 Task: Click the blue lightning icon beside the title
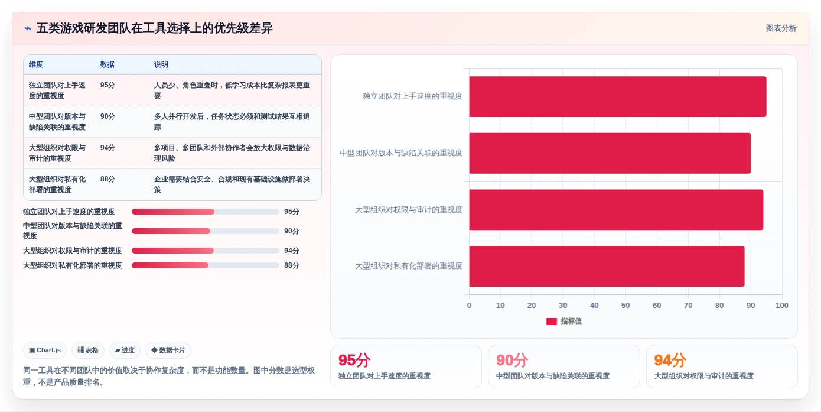coord(27,28)
